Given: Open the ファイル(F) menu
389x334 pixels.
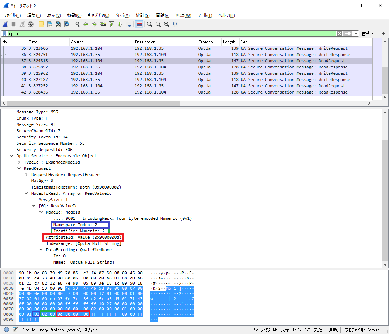Looking at the screenshot, I should pyautogui.click(x=12, y=15).
